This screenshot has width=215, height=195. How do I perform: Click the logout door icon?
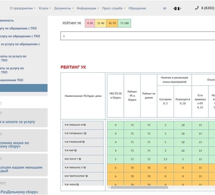point(179,8)
